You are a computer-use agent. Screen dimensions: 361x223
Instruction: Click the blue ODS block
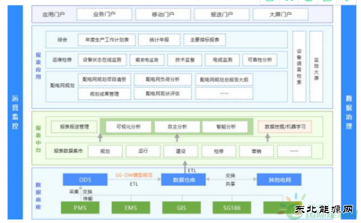click(85, 180)
